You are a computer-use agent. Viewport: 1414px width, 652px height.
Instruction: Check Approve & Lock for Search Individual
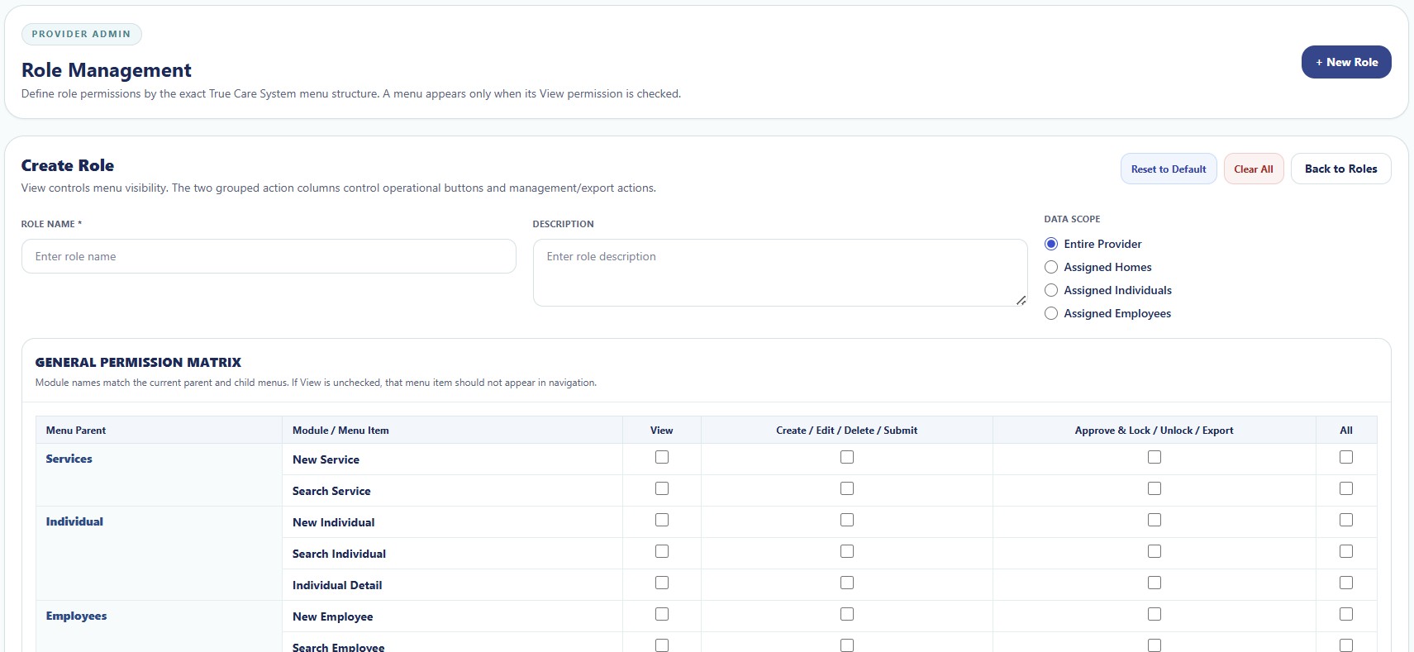pos(1155,551)
